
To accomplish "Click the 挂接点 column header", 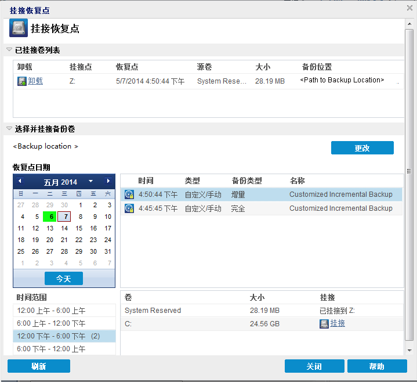I will [81, 67].
